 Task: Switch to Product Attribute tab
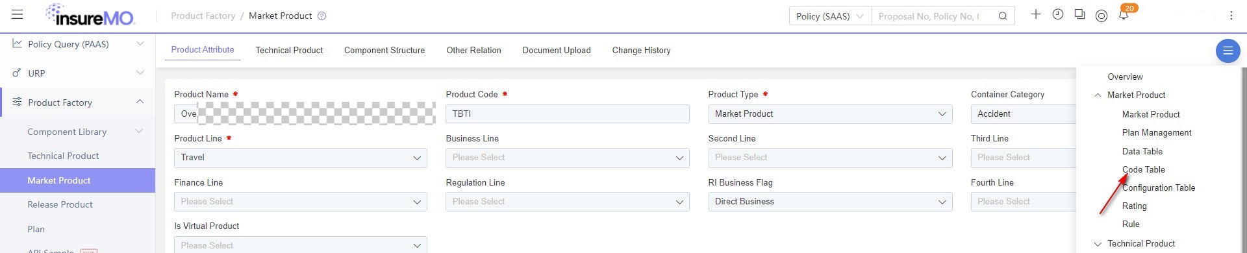pyautogui.click(x=203, y=50)
